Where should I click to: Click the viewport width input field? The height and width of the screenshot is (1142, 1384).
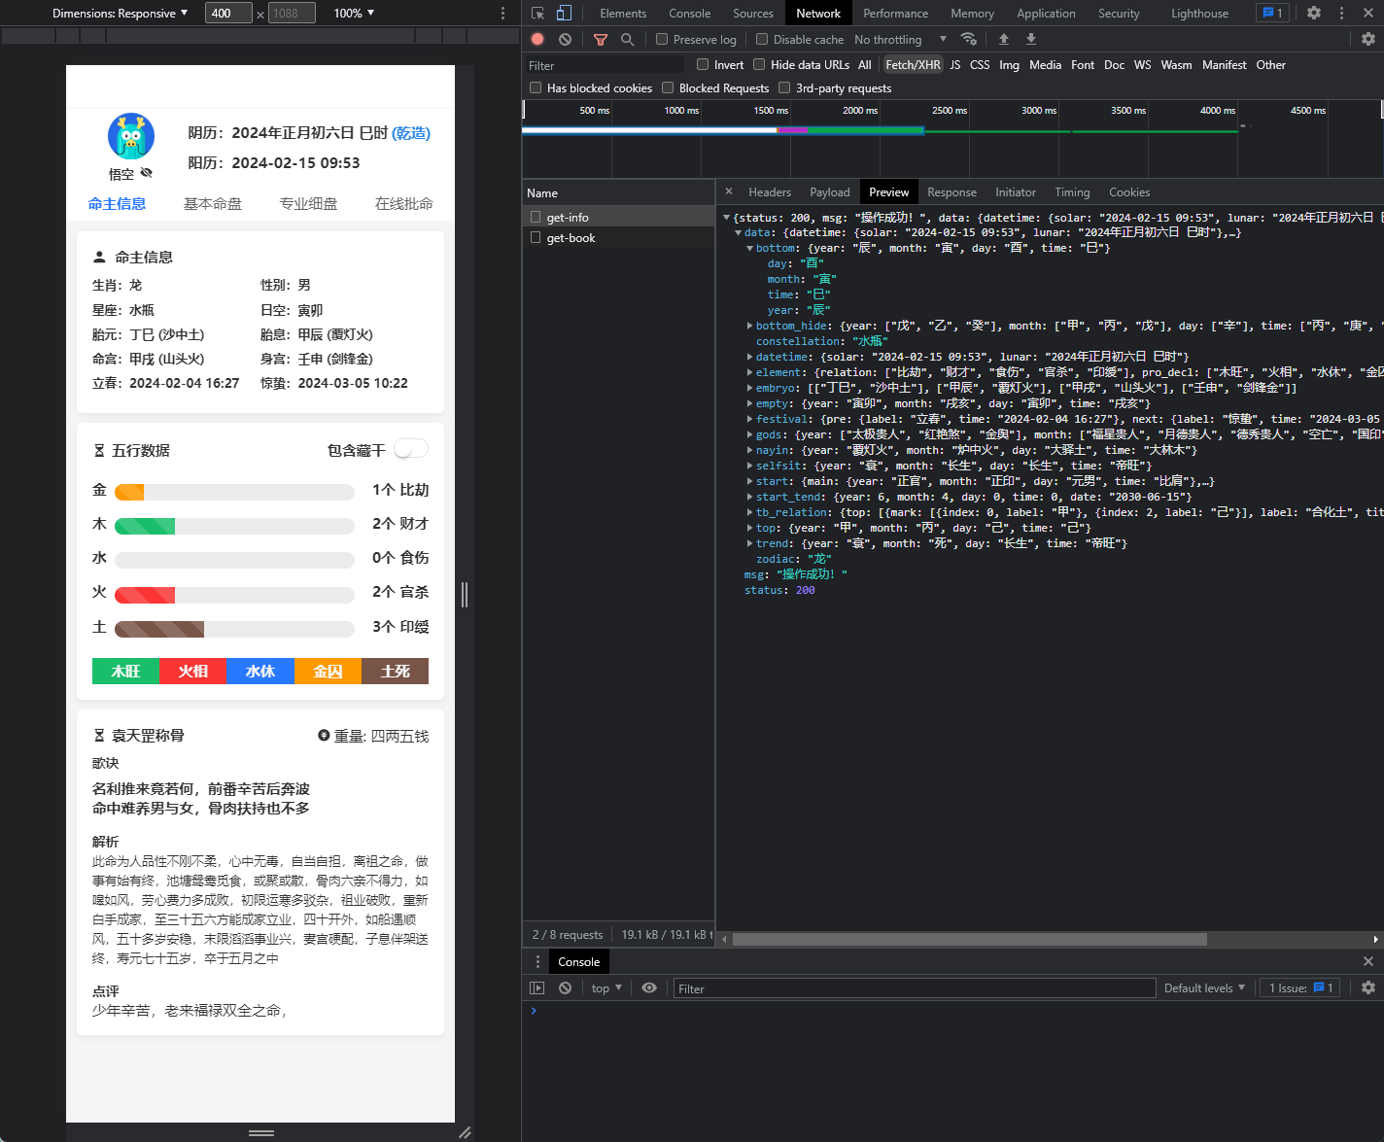click(228, 13)
